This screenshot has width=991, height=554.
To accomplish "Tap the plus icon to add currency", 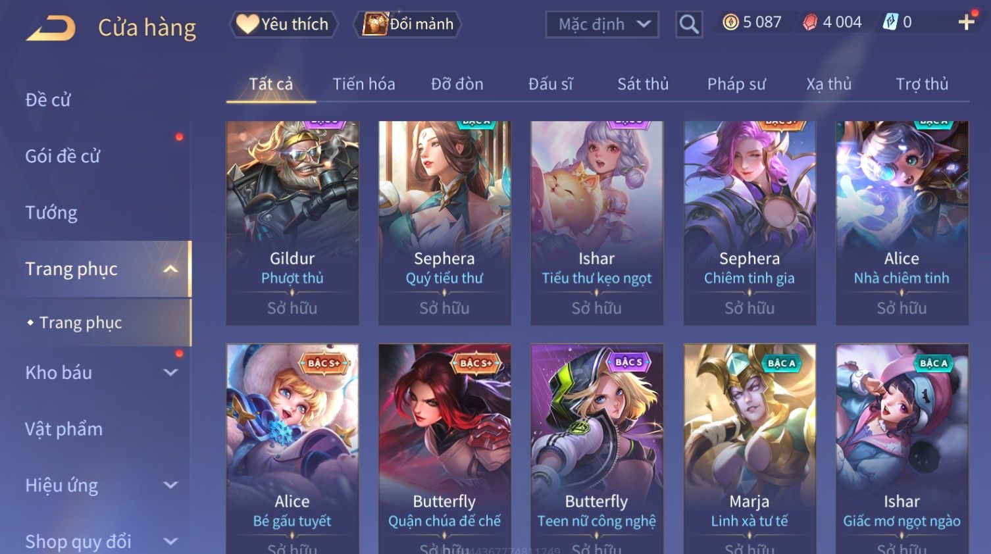I will coord(966,22).
